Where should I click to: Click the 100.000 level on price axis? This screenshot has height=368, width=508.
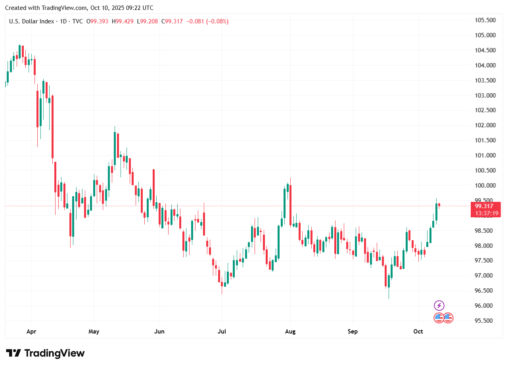[485, 186]
